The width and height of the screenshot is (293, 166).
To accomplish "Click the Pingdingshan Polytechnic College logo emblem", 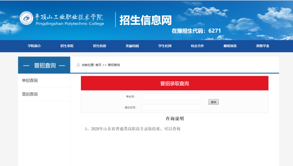I will coord(26,18).
